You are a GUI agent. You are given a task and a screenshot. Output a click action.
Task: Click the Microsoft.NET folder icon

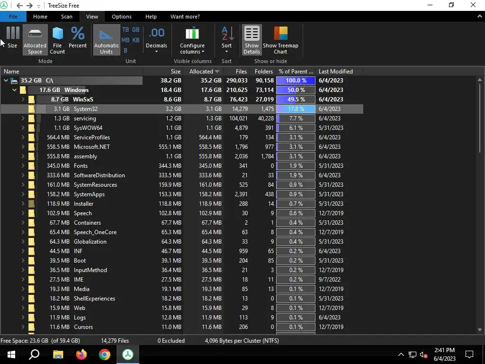(x=31, y=147)
